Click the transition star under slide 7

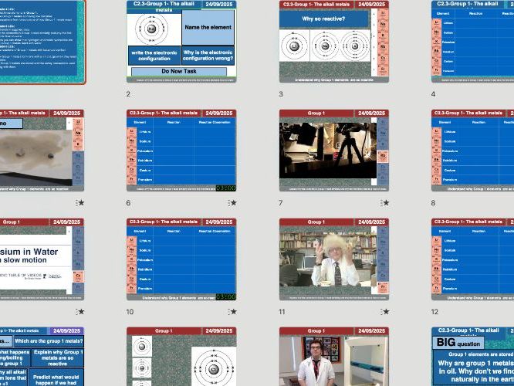coord(384,203)
